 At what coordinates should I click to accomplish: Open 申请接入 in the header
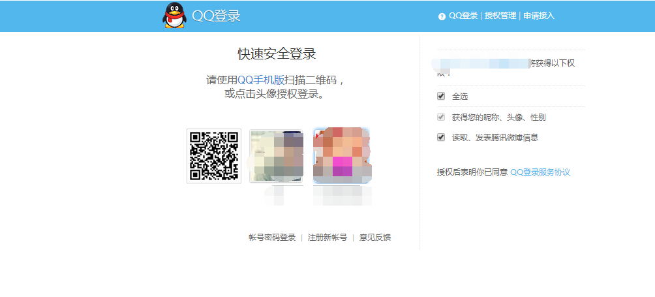pos(539,16)
